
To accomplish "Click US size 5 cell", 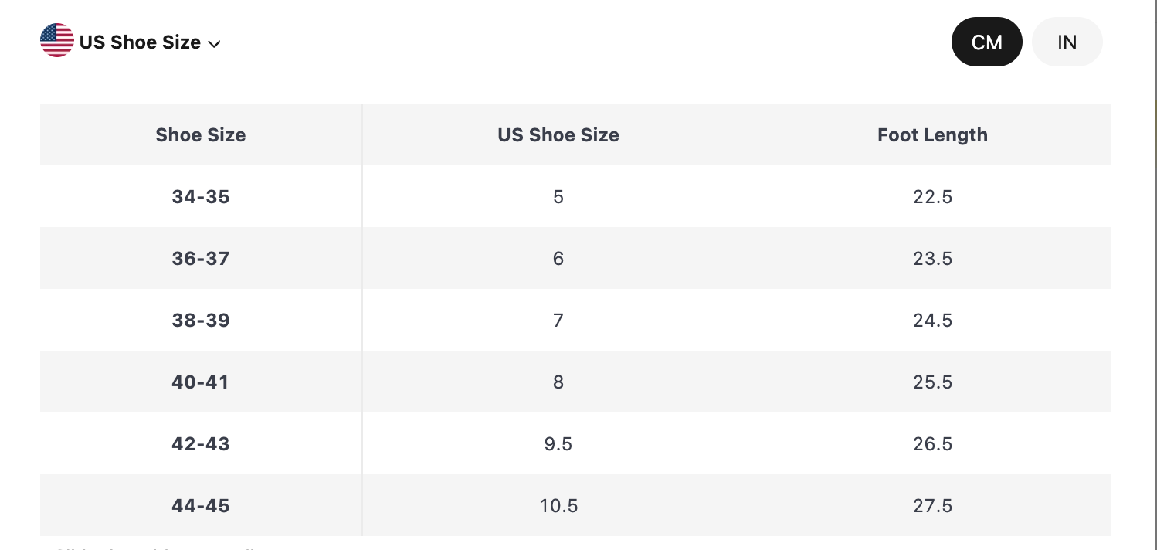I will click(558, 196).
